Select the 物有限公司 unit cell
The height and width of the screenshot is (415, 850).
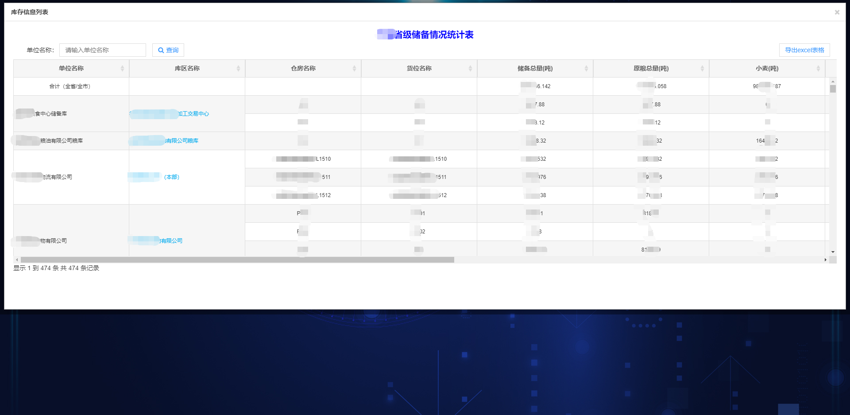(71, 230)
